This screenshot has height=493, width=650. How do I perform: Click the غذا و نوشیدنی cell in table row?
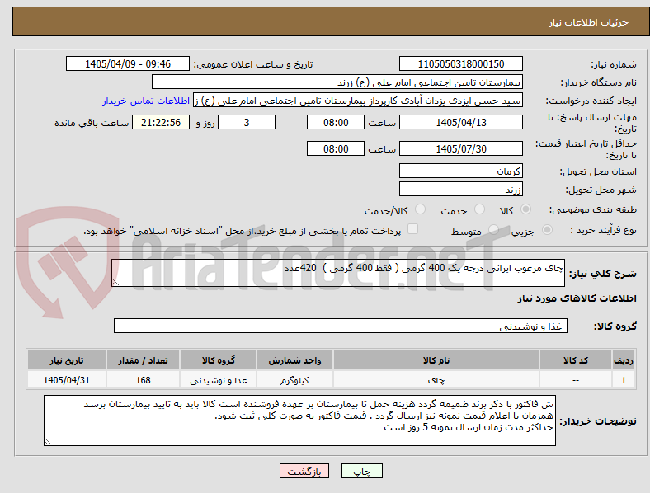218,380
